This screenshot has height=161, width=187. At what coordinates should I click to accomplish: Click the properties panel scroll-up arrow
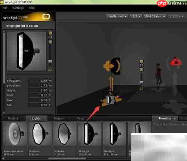coord(4,31)
